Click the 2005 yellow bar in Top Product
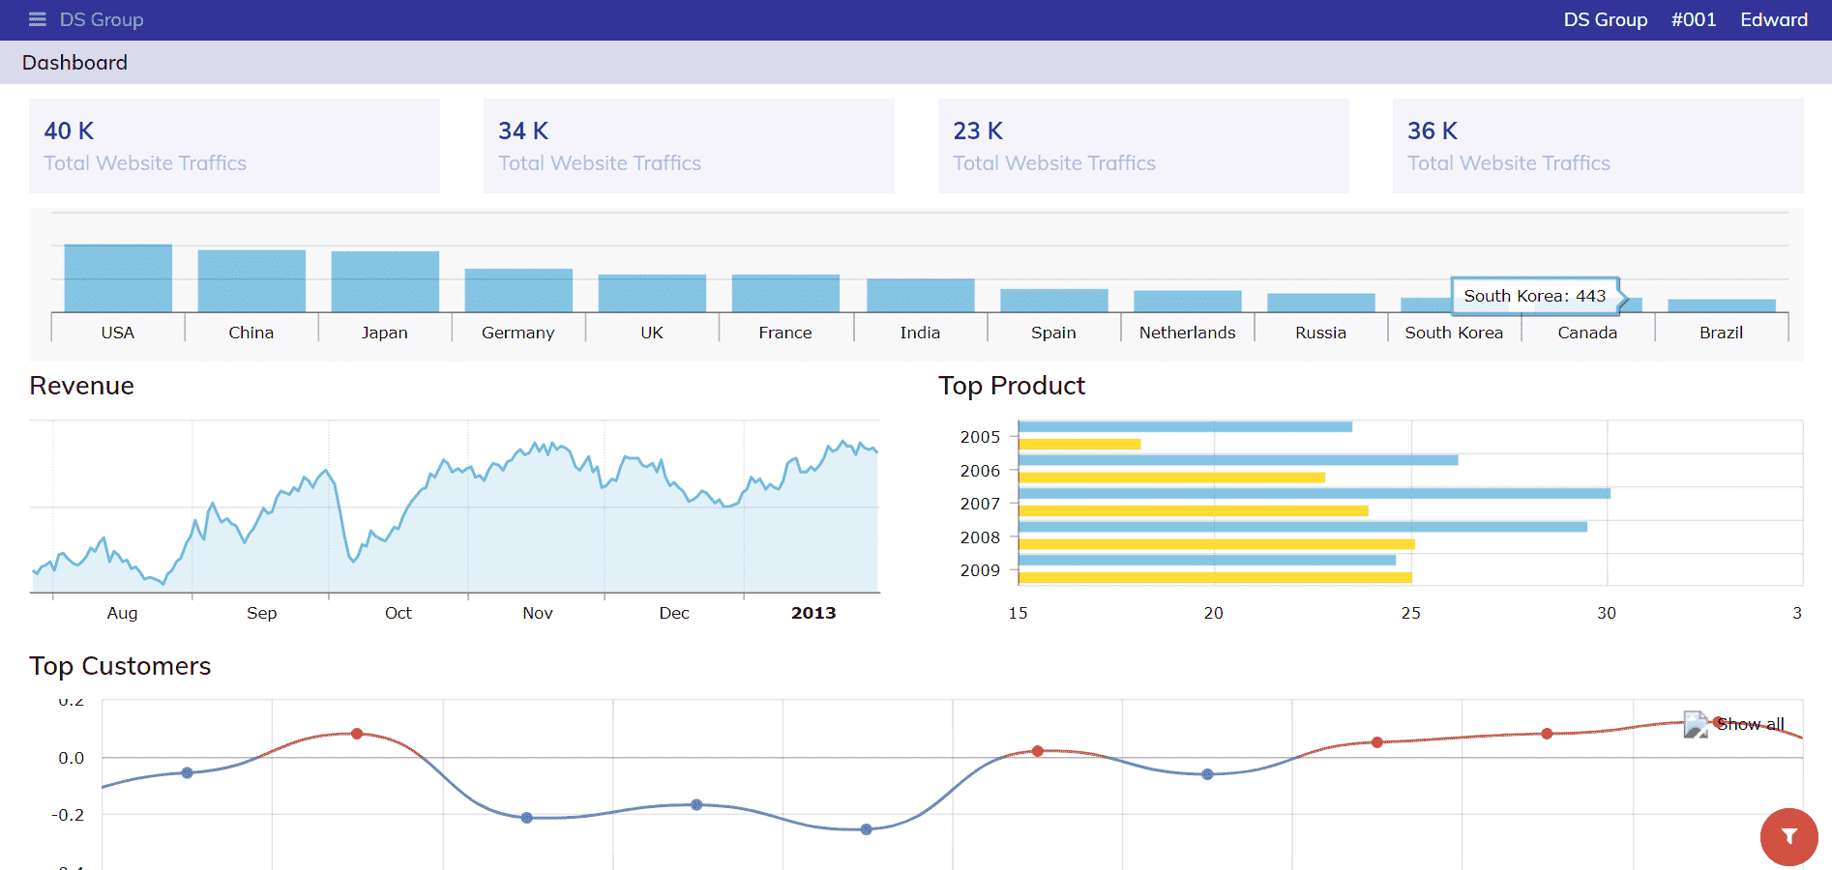Image resolution: width=1832 pixels, height=870 pixels. [x=1079, y=444]
